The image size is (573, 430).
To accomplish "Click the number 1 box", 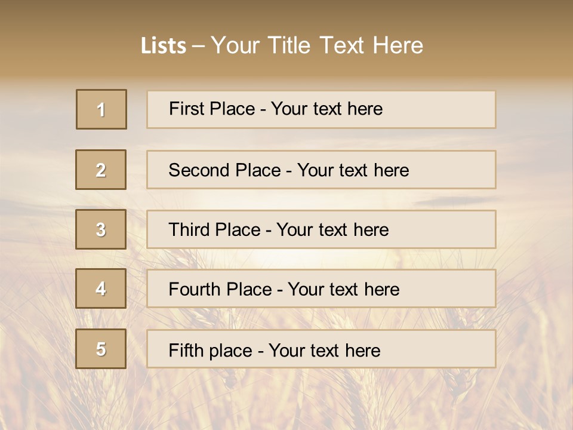I will (101, 109).
